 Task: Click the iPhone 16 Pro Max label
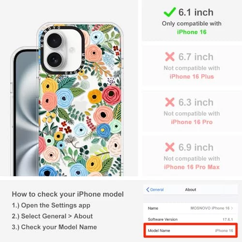point(192,167)
